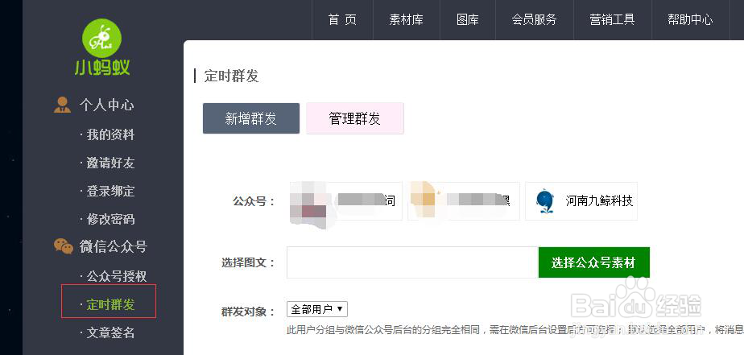The height and width of the screenshot is (355, 744).
Task: Switch to the 新增群发 tab
Action: point(251,118)
